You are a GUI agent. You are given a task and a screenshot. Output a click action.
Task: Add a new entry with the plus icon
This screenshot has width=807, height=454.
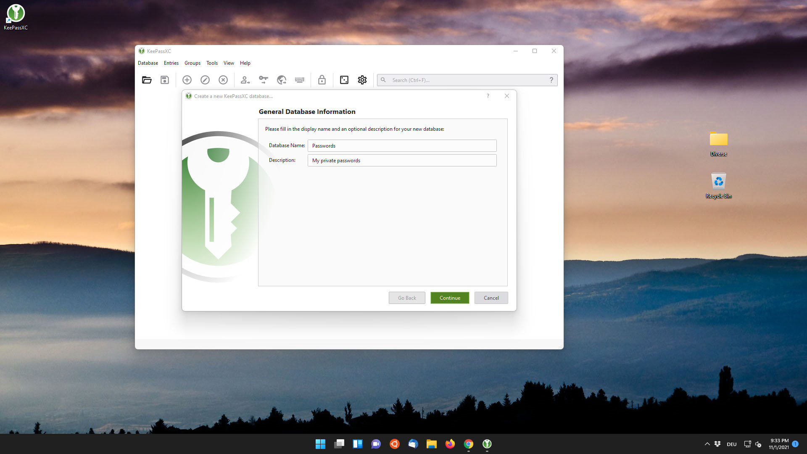(187, 80)
